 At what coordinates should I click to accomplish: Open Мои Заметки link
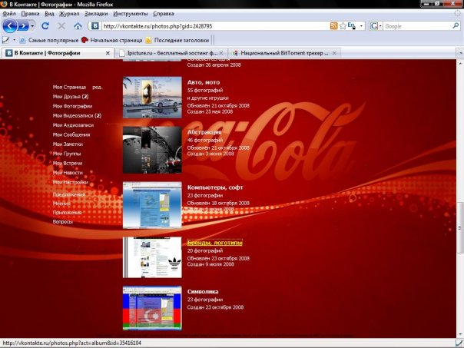click(x=68, y=144)
